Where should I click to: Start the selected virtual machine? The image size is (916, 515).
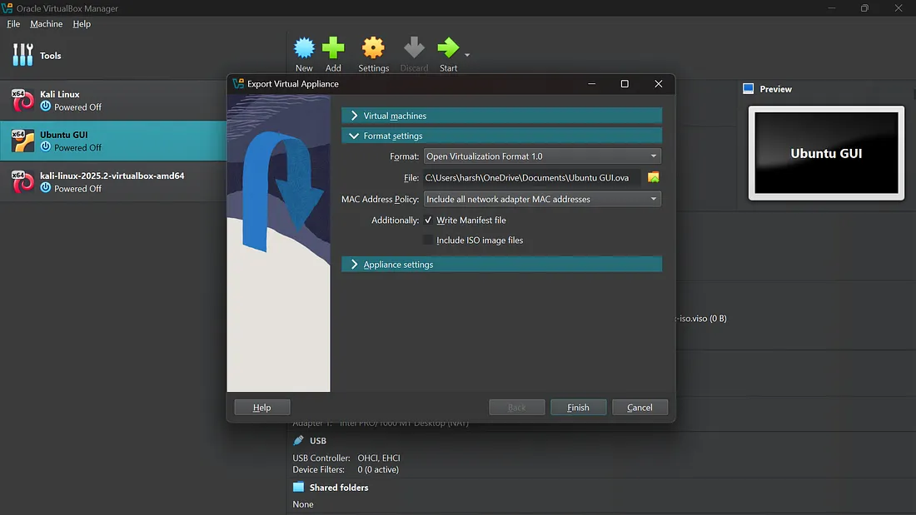pyautogui.click(x=448, y=48)
